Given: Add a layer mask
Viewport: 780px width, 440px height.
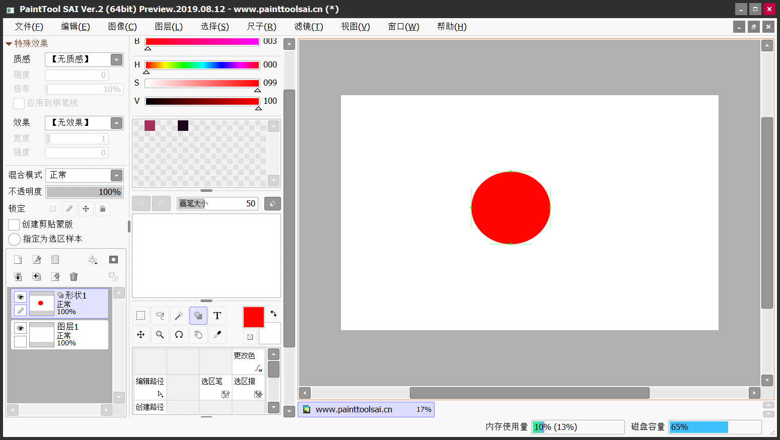Looking at the screenshot, I should 113,260.
